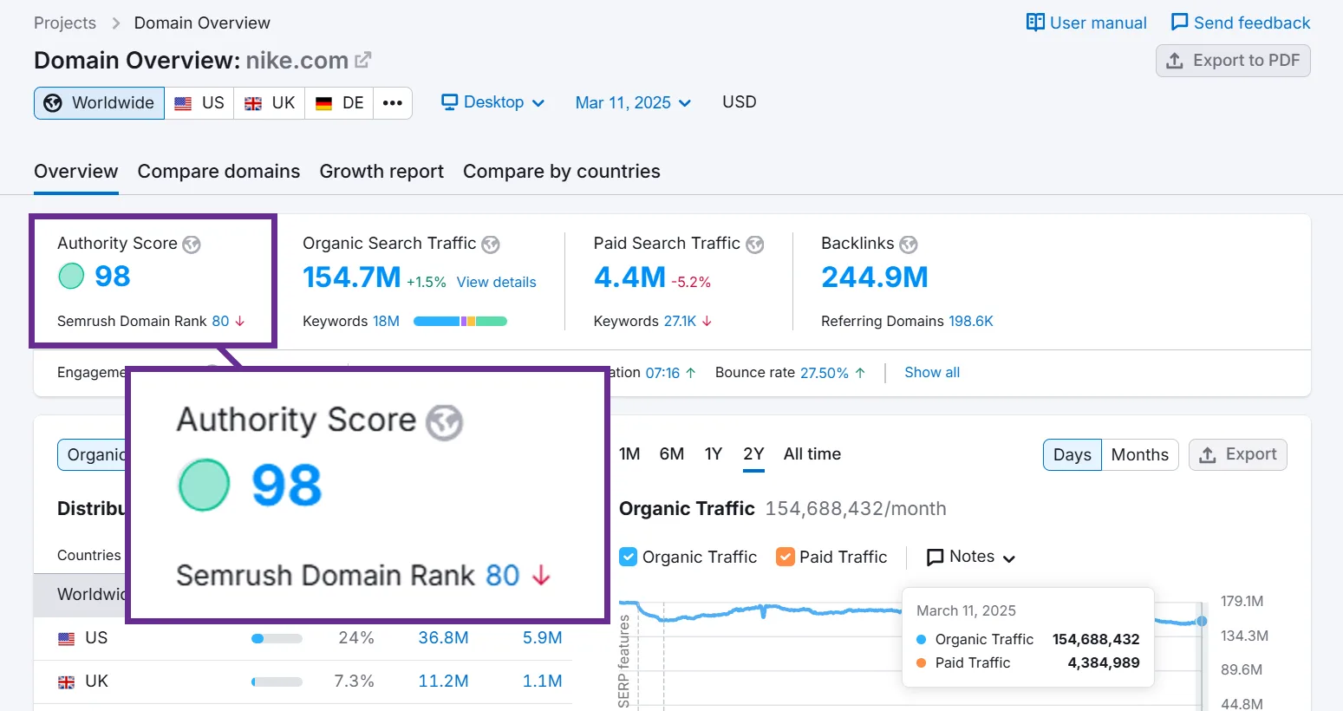
Task: Click the Projects breadcrumb link
Action: click(65, 23)
